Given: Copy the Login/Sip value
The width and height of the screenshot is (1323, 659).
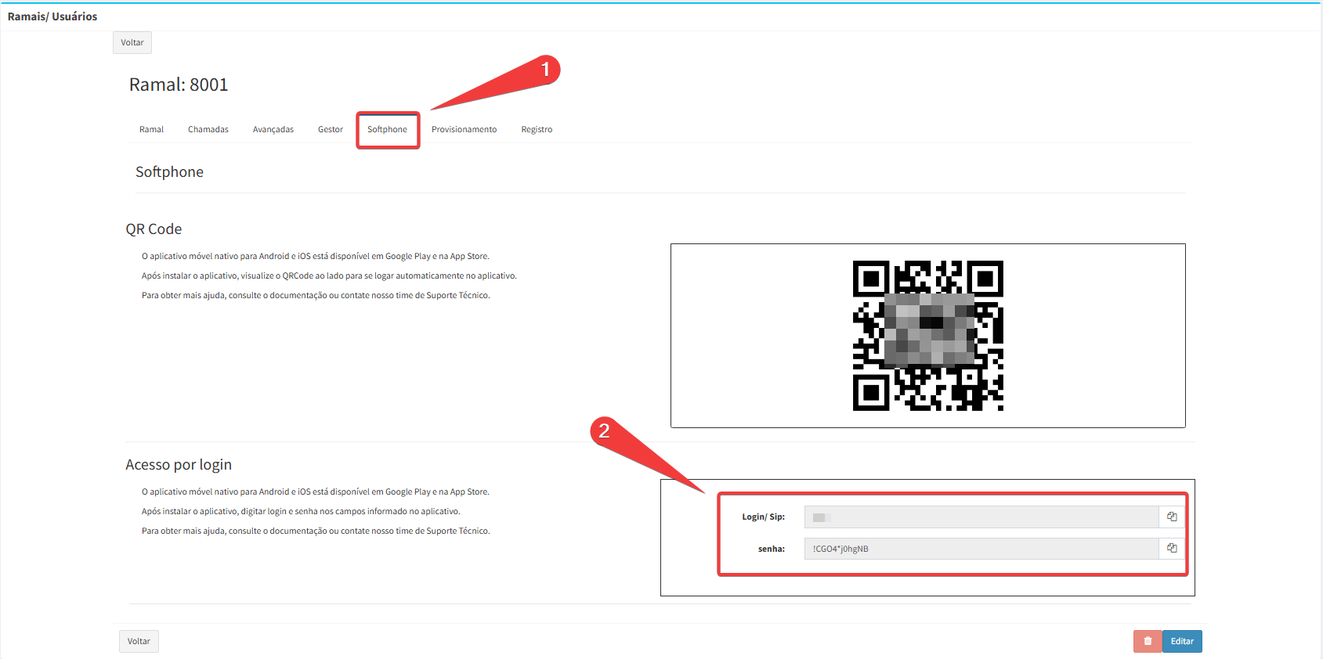Looking at the screenshot, I should [x=1172, y=517].
